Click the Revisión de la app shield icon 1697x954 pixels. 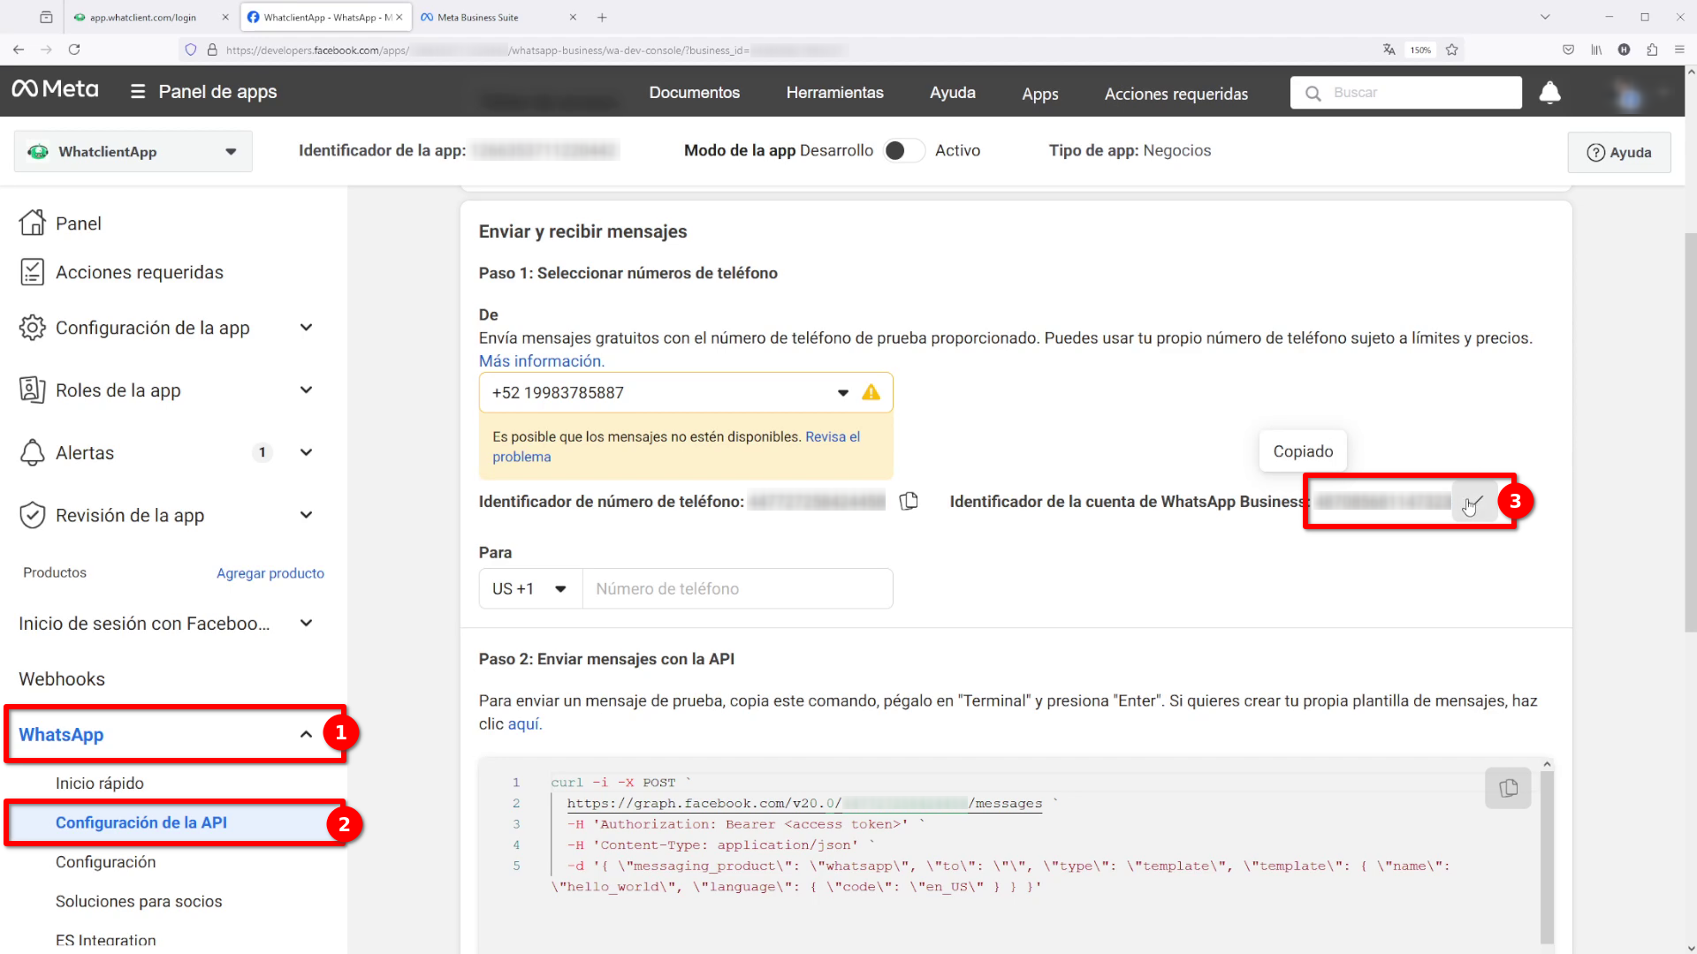pyautogui.click(x=33, y=515)
